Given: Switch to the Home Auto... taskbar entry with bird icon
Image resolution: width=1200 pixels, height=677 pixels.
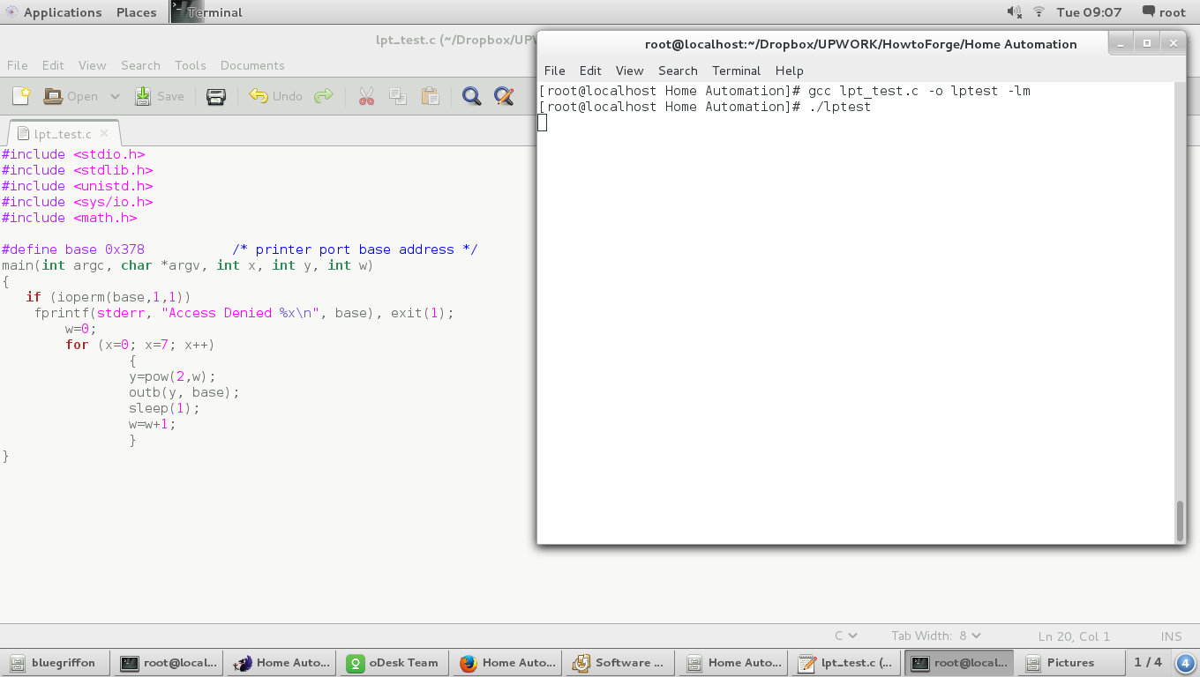Looking at the screenshot, I should tap(281, 663).
